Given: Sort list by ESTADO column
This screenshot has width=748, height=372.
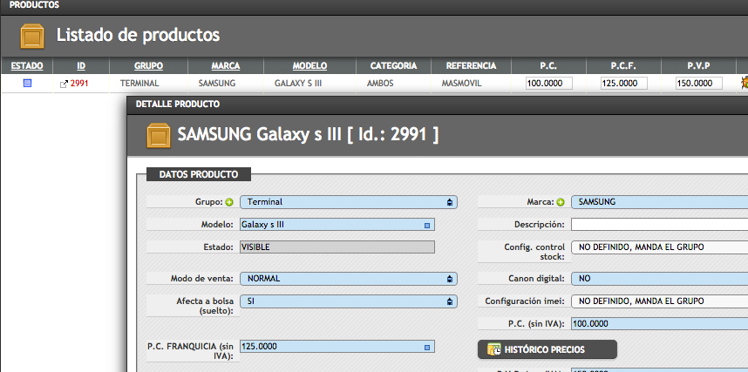Looking at the screenshot, I should tap(27, 66).
